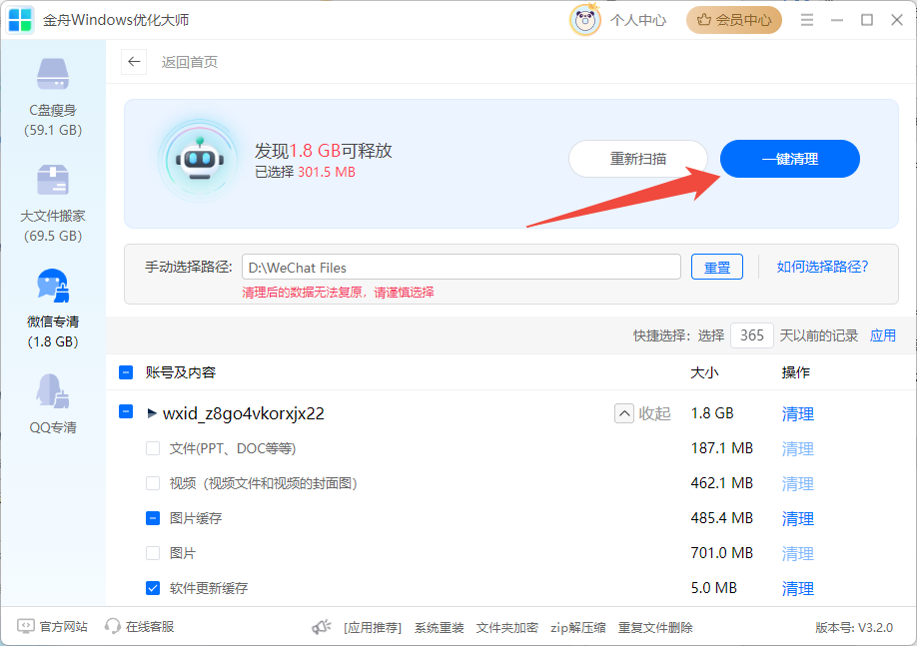Click the 重新扫描 rescan button
Image resolution: width=917 pixels, height=646 pixels.
coord(638,159)
